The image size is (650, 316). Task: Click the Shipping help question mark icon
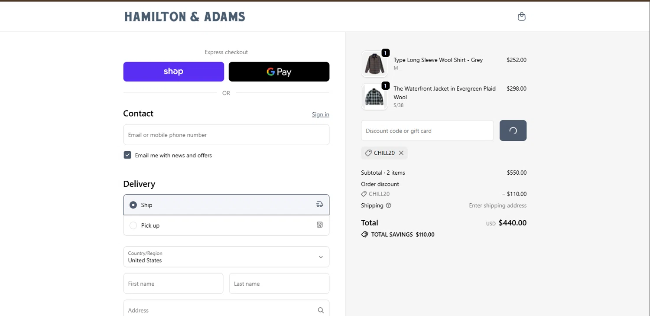coord(389,205)
